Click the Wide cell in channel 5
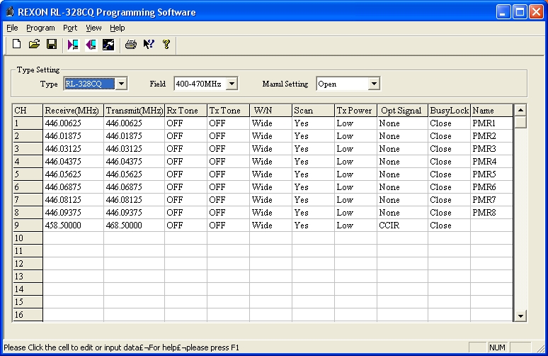The height and width of the screenshot is (356, 548). (271, 174)
